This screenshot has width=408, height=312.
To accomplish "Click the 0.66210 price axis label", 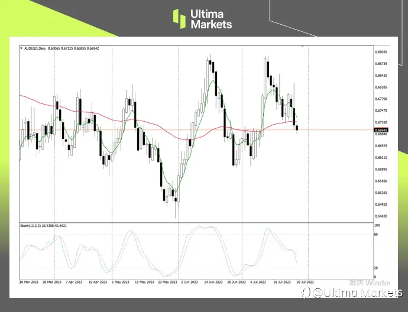I will (381, 158).
